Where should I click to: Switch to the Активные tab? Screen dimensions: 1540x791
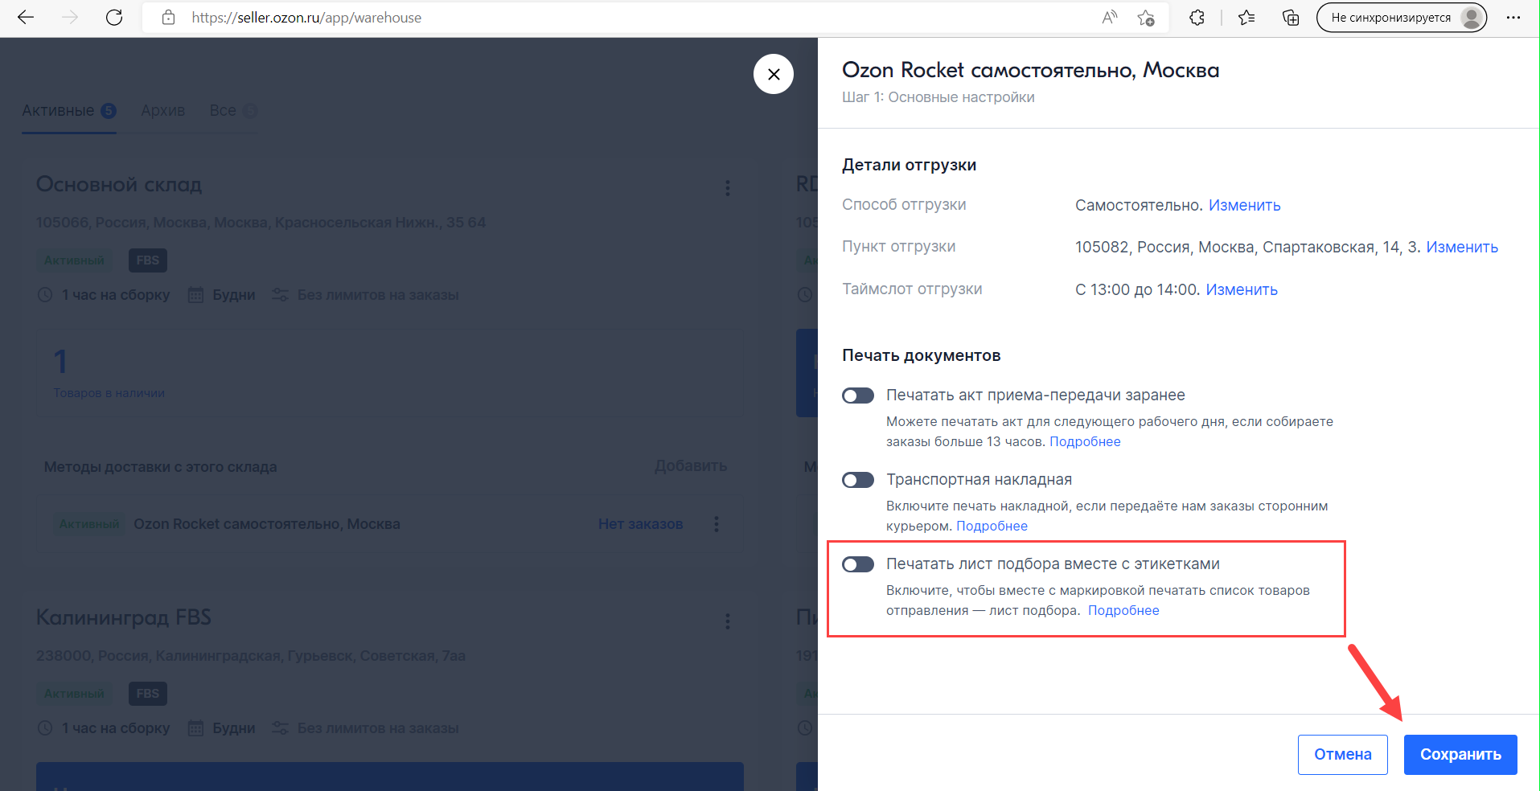[69, 111]
